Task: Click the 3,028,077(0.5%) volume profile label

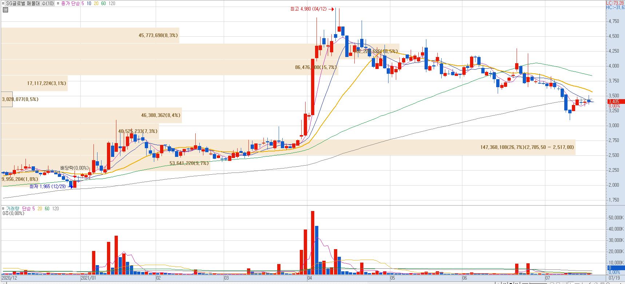Action: [x=20, y=99]
